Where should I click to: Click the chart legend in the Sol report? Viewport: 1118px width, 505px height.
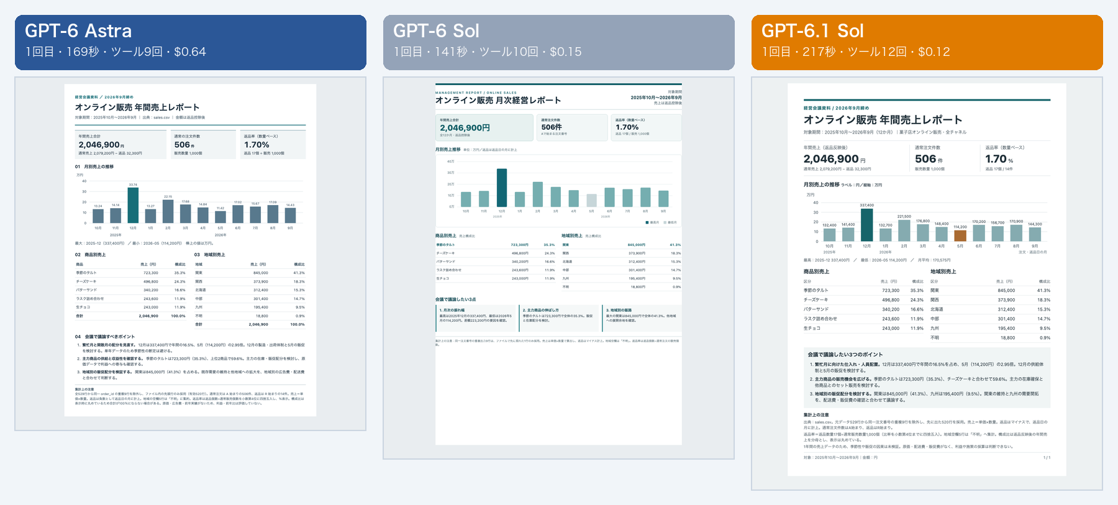(x=661, y=222)
